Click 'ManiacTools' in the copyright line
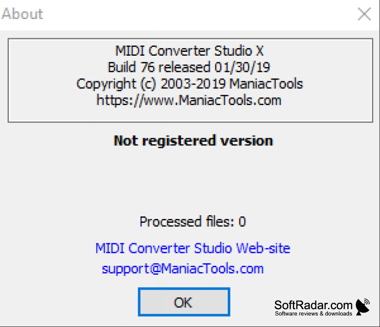This screenshot has width=380, height=327. point(266,84)
